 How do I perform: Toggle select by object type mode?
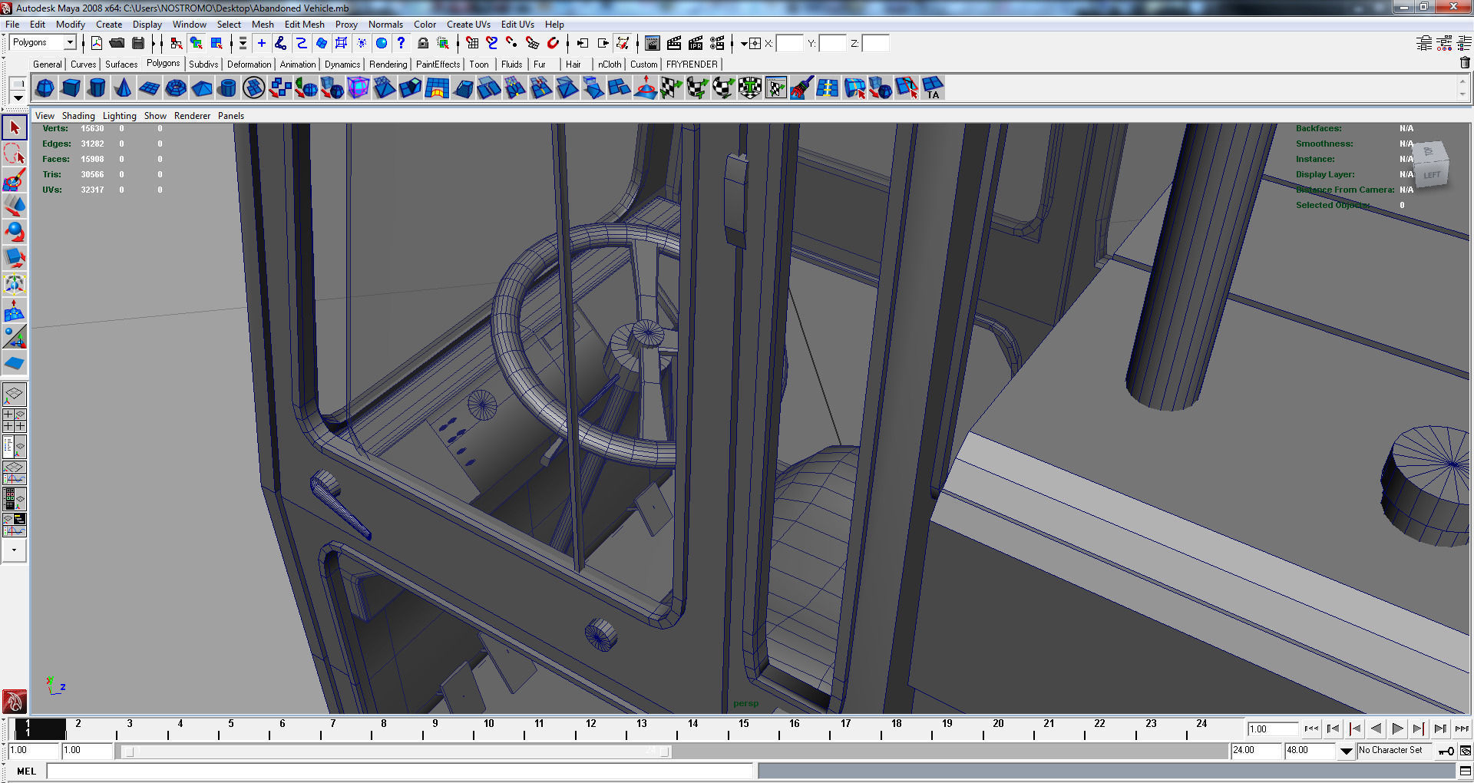(x=197, y=43)
